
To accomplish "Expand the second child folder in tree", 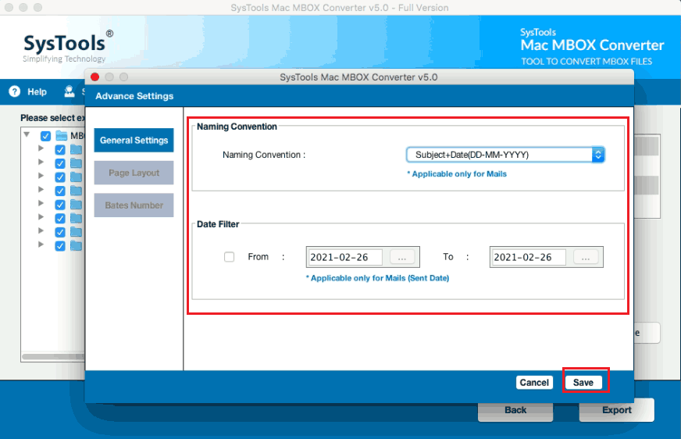I will point(41,162).
